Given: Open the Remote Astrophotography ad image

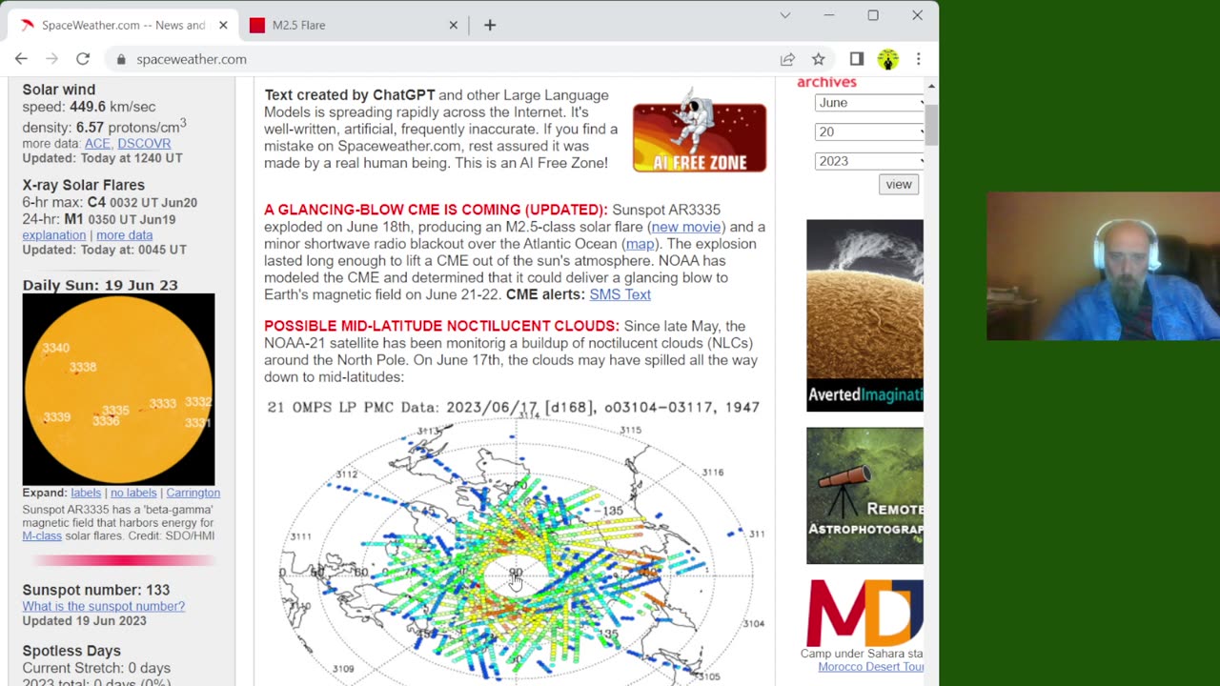Looking at the screenshot, I should click(x=864, y=495).
